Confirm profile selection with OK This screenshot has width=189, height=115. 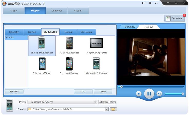(x=83, y=92)
